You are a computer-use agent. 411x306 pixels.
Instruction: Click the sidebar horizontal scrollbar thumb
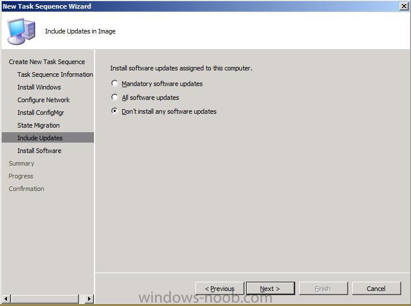pyautogui.click(x=45, y=298)
